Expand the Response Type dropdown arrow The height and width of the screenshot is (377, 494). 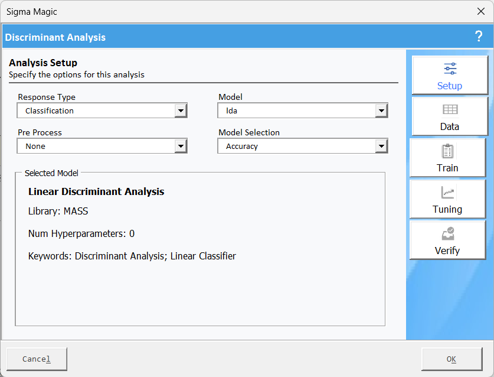point(181,110)
